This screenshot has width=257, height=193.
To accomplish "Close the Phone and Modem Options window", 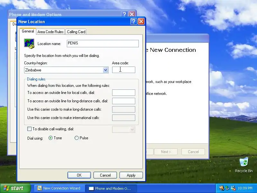I will (x=132, y=14).
